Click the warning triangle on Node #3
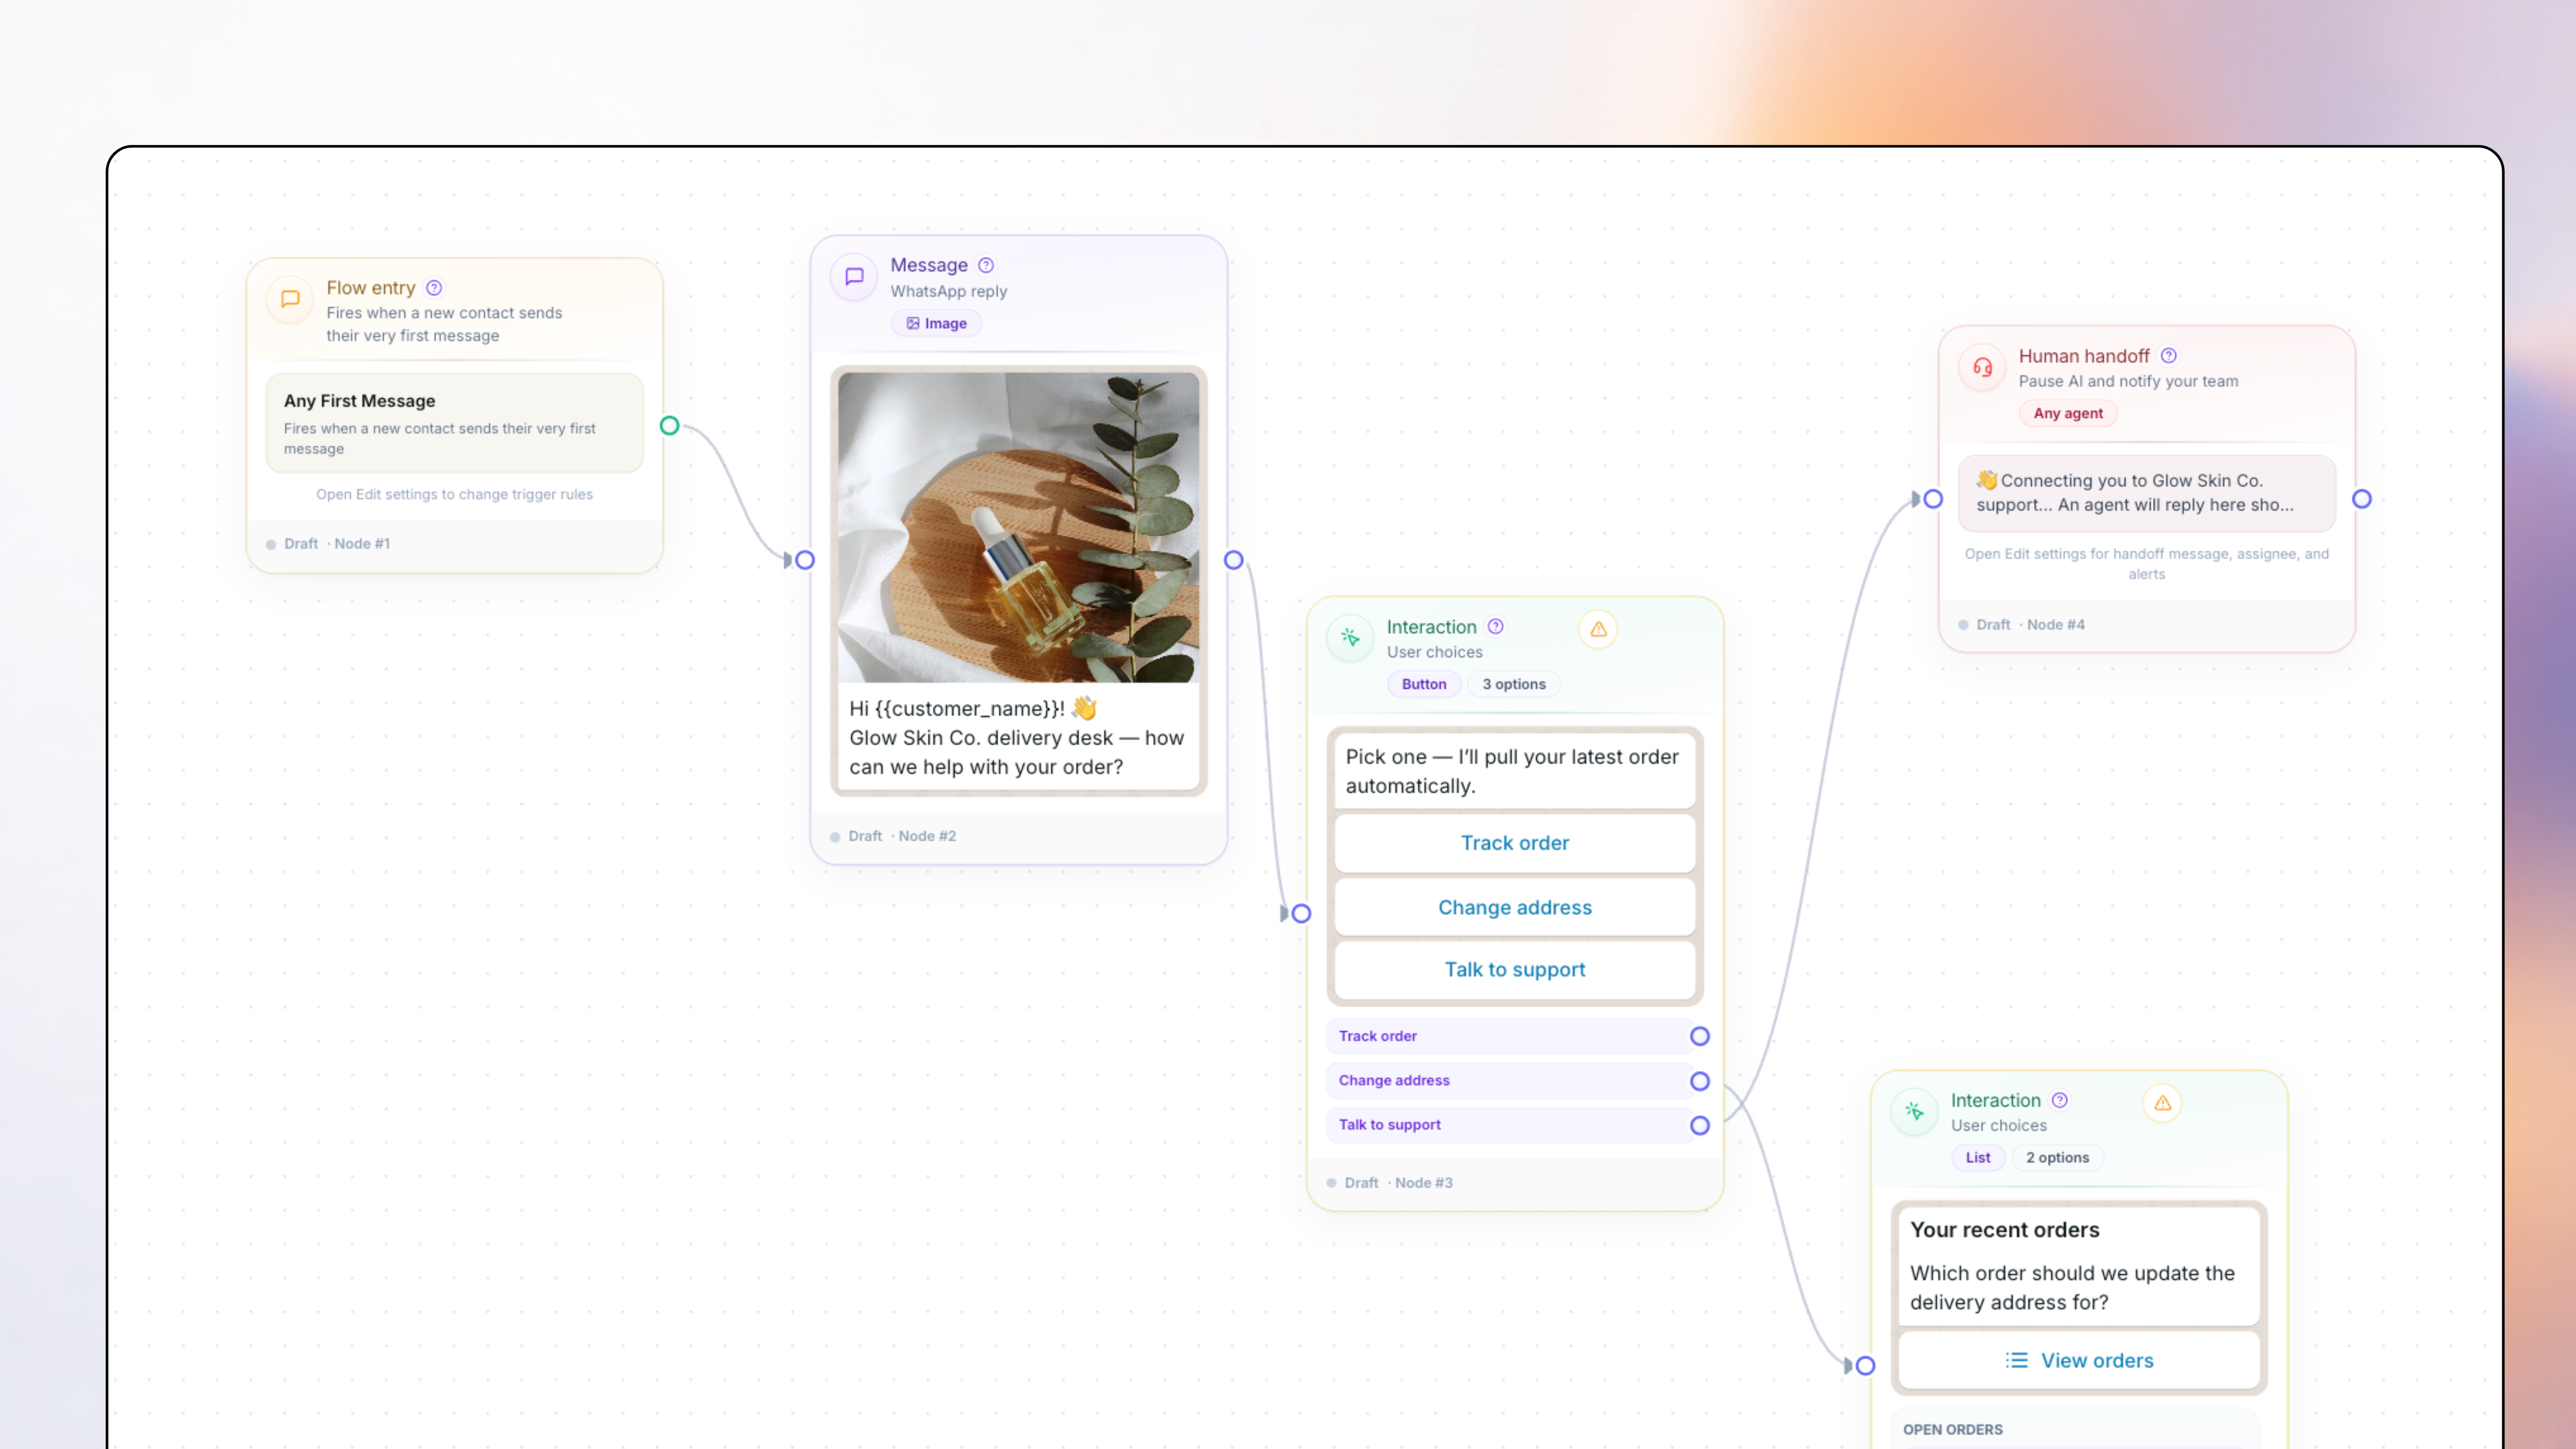Viewport: 2576px width, 1449px height. (x=1598, y=629)
